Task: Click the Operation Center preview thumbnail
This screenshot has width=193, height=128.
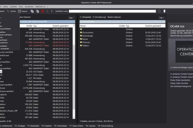Action: tap(184, 52)
